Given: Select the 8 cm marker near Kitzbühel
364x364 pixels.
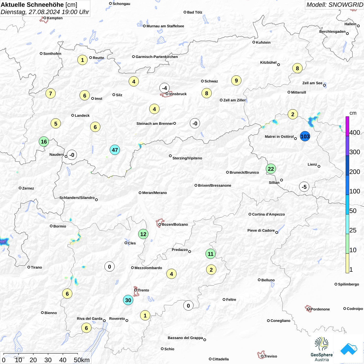Looking at the screenshot, I should click(297, 68).
